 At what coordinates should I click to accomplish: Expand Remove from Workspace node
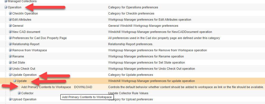click(x=10, y=50)
